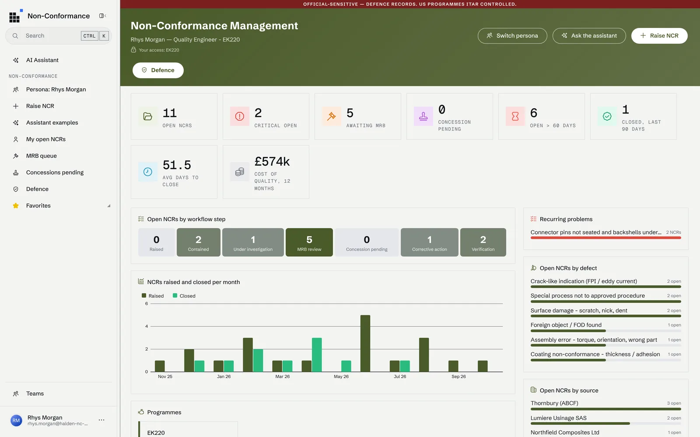Select the MRB review workflow step
The image size is (700, 437).
coord(309,242)
